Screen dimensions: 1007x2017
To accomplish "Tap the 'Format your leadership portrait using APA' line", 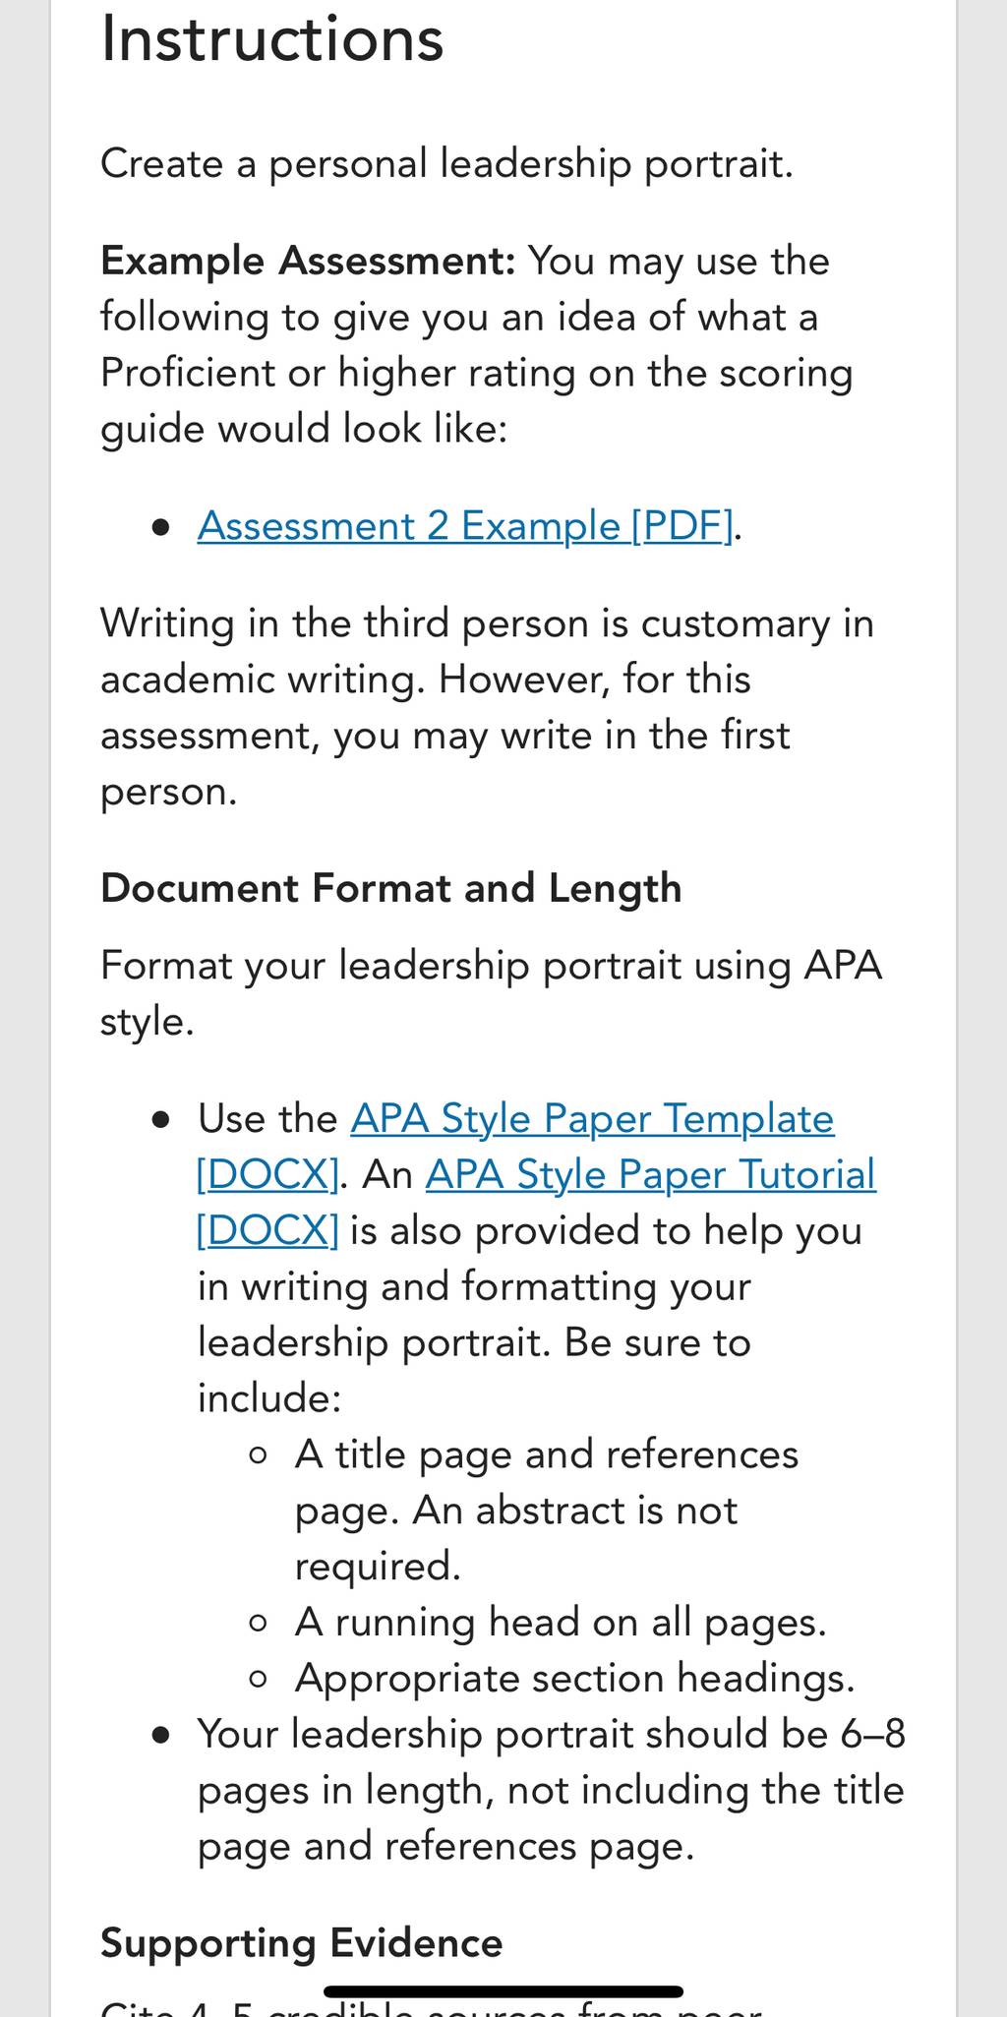I will pyautogui.click(x=492, y=993).
